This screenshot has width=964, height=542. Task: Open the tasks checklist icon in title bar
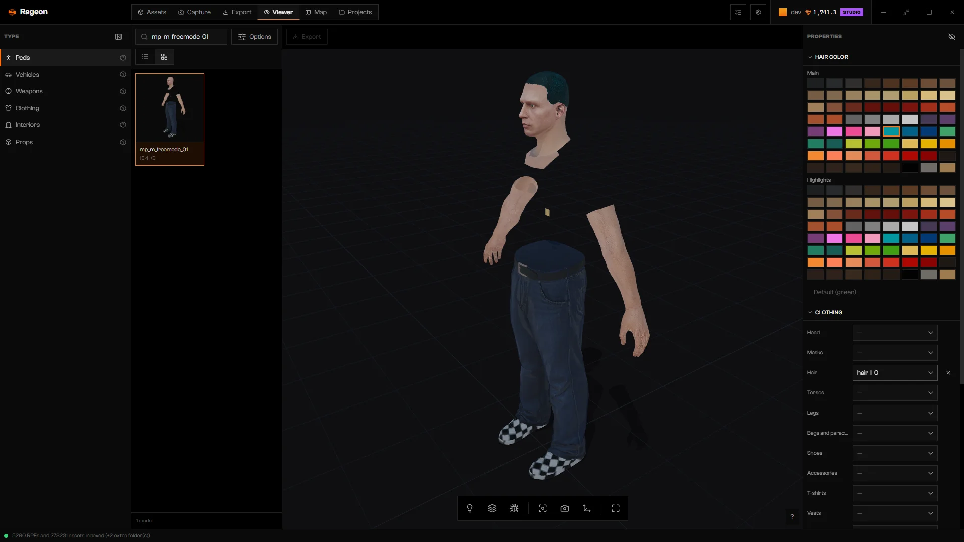click(738, 12)
